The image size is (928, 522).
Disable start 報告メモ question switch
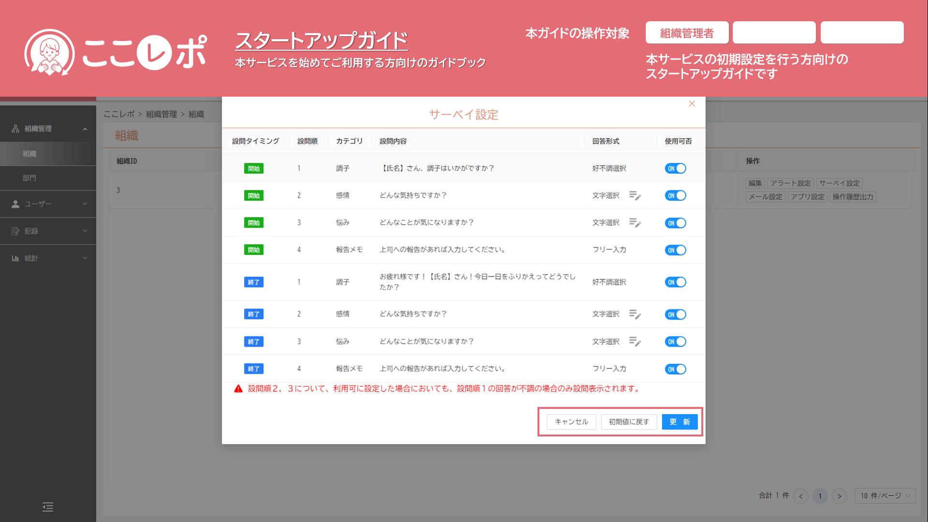pyautogui.click(x=675, y=250)
